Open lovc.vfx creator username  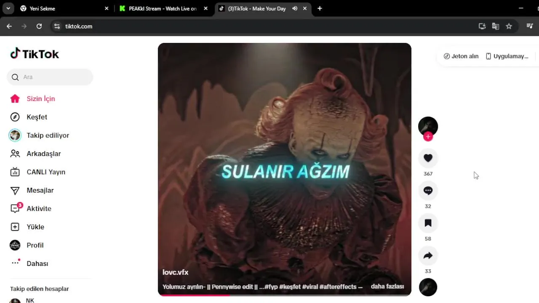[x=175, y=272]
